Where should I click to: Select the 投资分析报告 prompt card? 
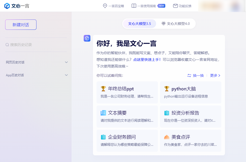pos(191,117)
